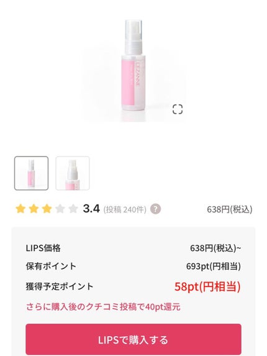Click the 638円(税込)~ LIPS price value
The height and width of the screenshot is (356, 267).
pos(215,248)
